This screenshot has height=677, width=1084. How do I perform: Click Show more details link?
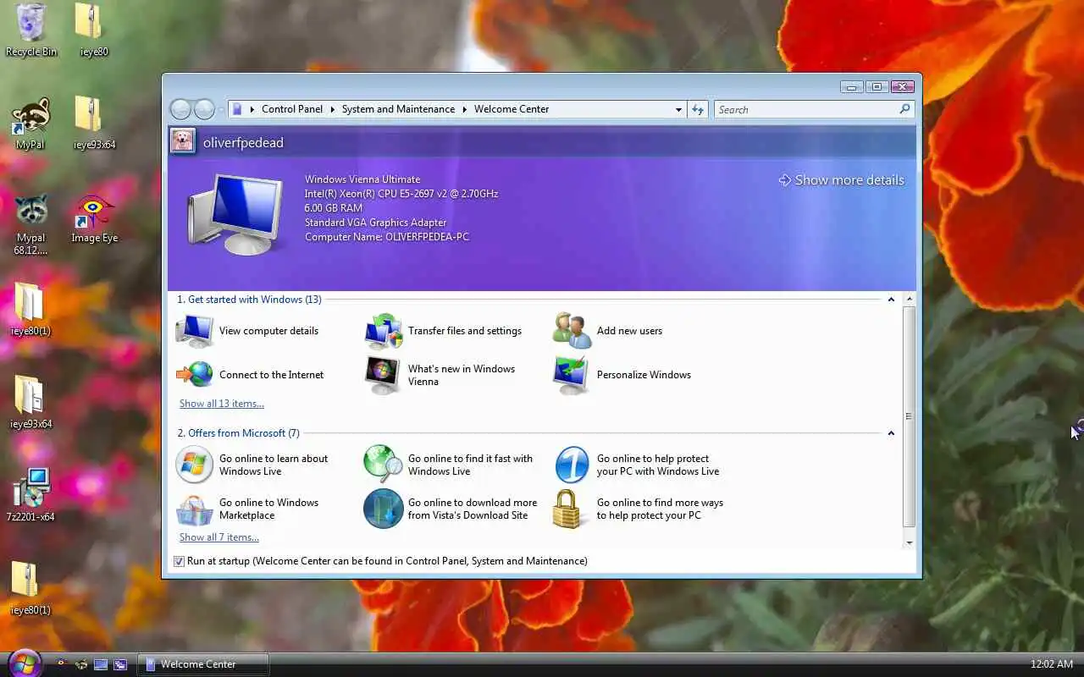pyautogui.click(x=842, y=180)
